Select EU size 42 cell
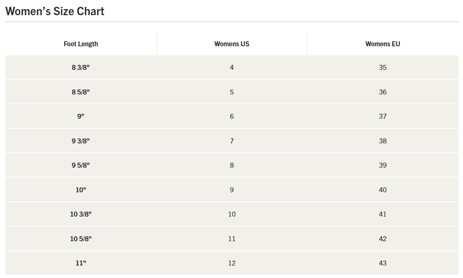This screenshot has width=463, height=278. click(383, 239)
